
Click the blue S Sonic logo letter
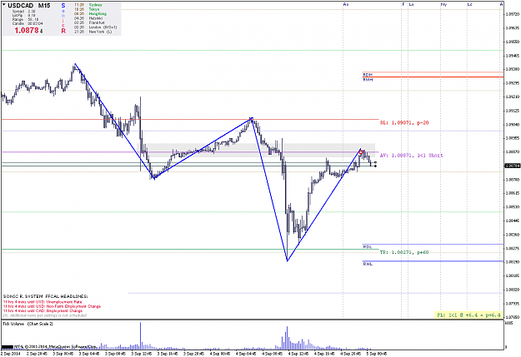(x=63, y=6)
